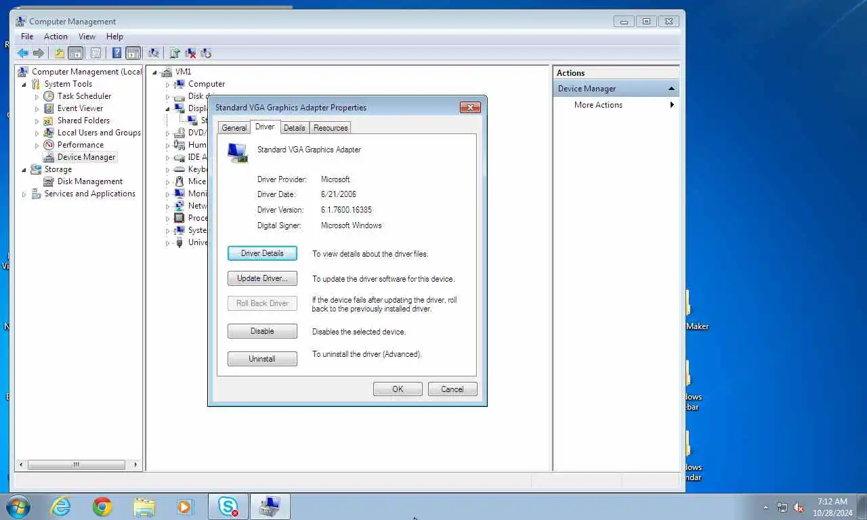Open Help via the blue question-mark icon
This screenshot has width=867, height=520.
[117, 53]
